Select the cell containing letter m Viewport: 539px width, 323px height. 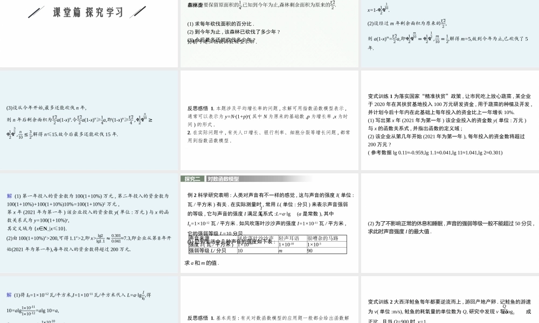[278, 249]
